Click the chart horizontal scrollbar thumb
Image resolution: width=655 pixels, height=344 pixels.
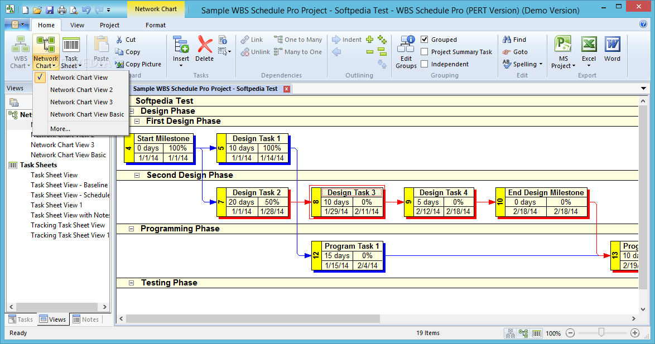(x=253, y=318)
